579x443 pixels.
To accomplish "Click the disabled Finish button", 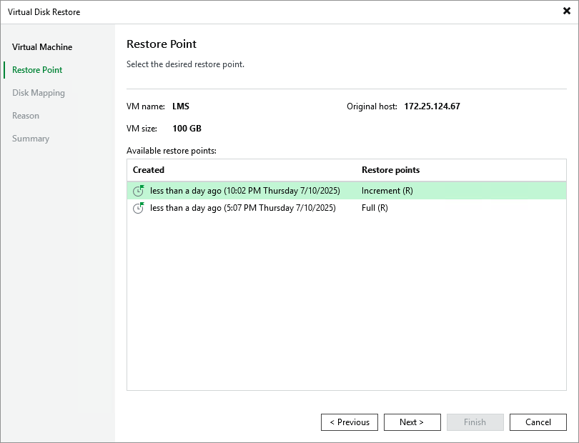I will click(475, 422).
